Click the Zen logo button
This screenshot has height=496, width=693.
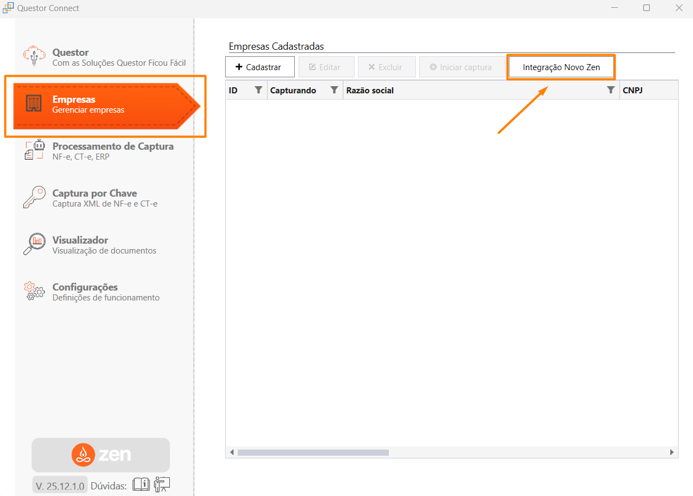(x=101, y=455)
